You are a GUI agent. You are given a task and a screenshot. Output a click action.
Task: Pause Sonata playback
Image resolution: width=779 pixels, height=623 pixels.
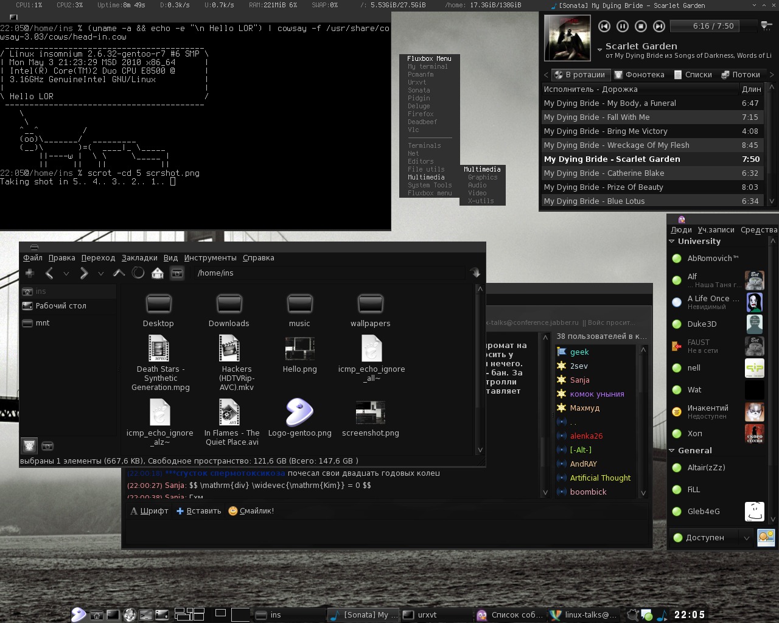pos(622,26)
